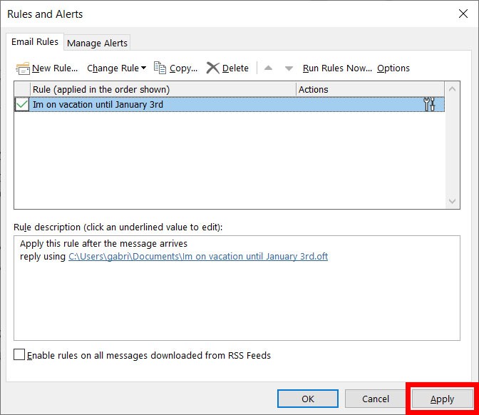Screen dimensions: 479x415
Task: Click the OK button
Action: (308, 399)
